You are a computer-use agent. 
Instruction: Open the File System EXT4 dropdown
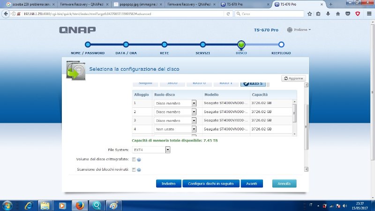pyautogui.click(x=167, y=150)
